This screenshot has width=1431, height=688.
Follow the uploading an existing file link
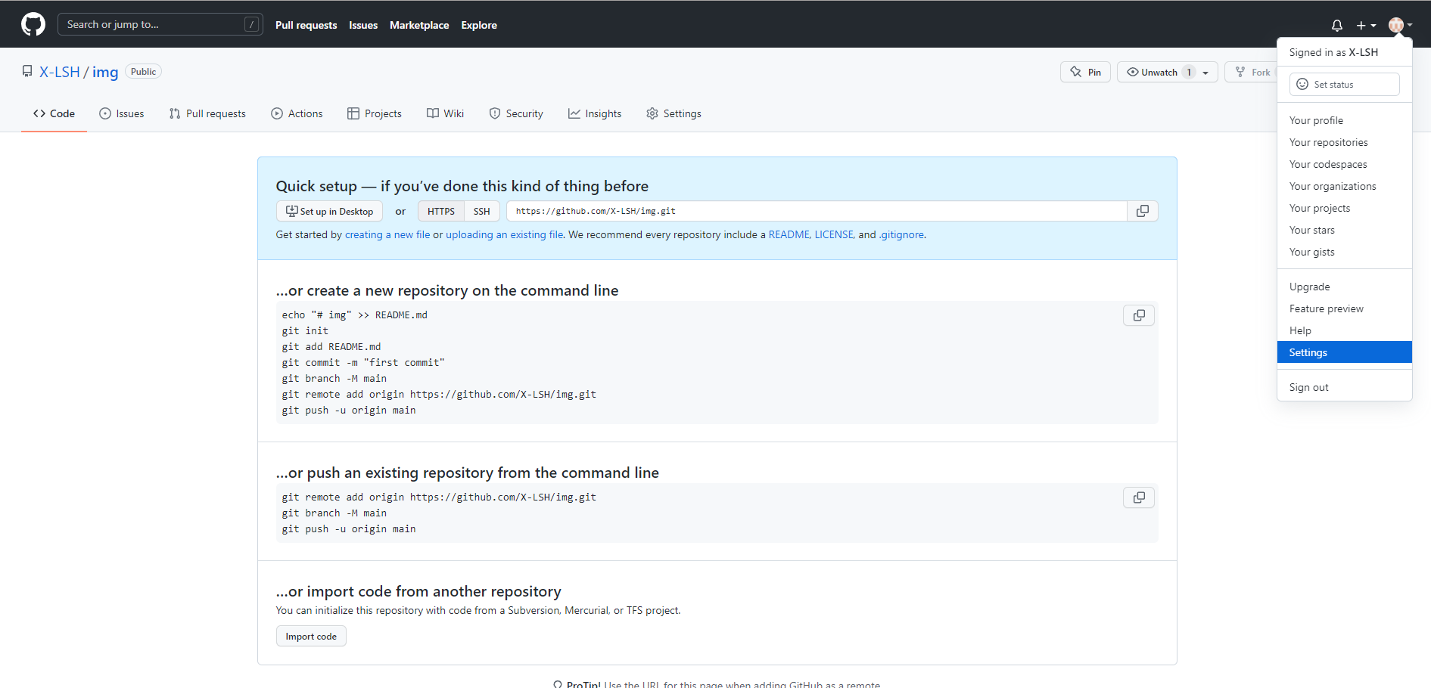504,234
